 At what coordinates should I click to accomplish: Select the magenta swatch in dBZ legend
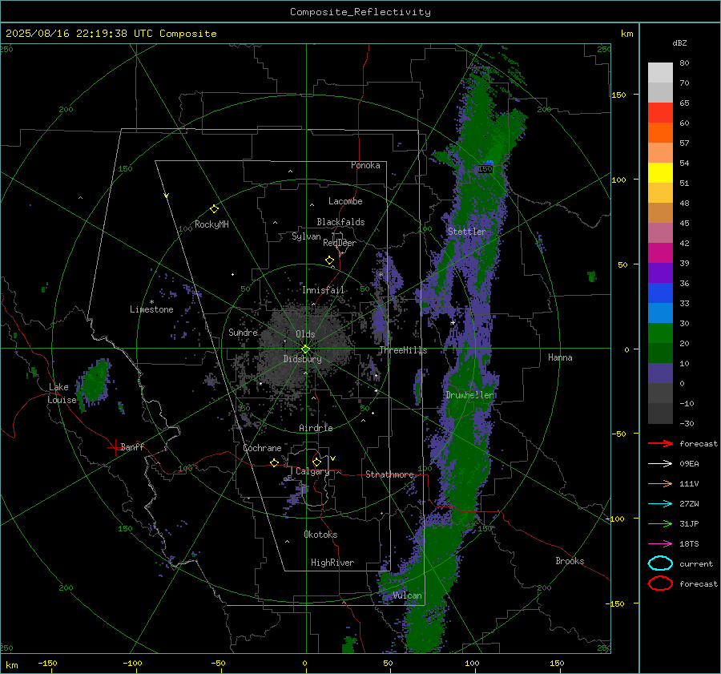[x=660, y=253]
